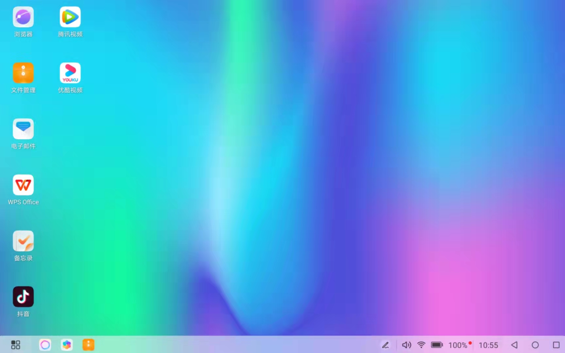Screen dimensions: 565x353
Task: Click the 100% battery percentage
Action: (458, 345)
